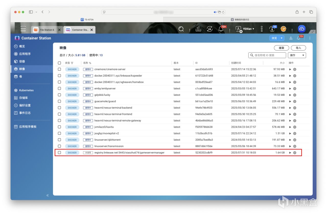
Task: Open a new Safari tab
Action: coord(304,12)
